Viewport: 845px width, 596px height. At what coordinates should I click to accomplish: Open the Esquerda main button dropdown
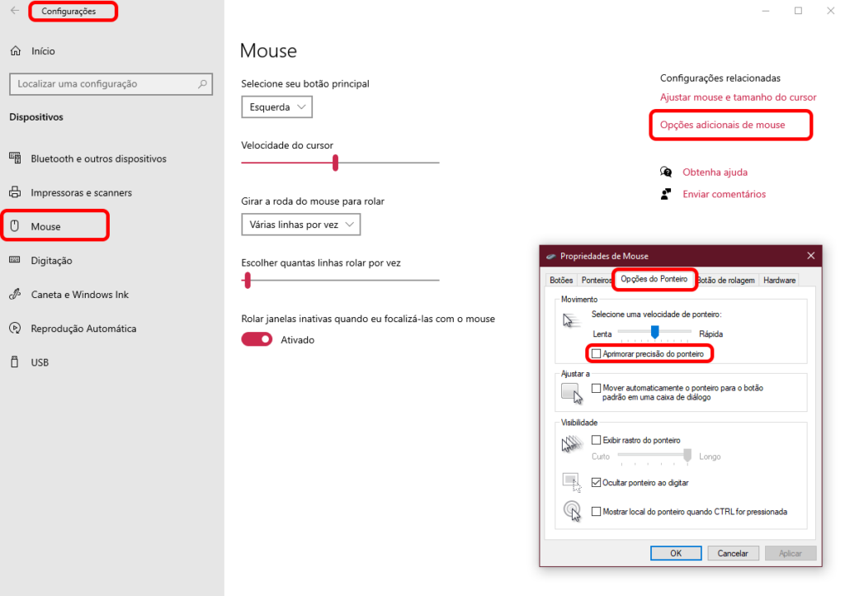point(277,107)
